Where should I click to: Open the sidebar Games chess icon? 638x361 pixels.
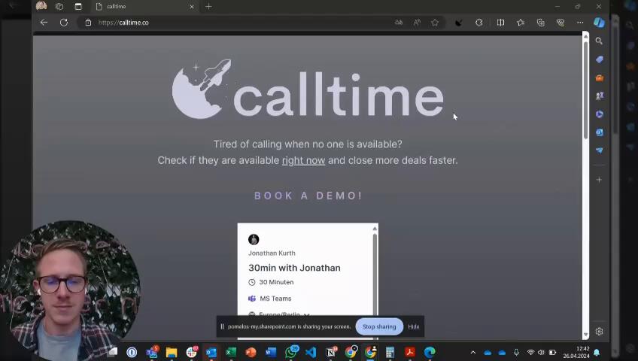[600, 96]
